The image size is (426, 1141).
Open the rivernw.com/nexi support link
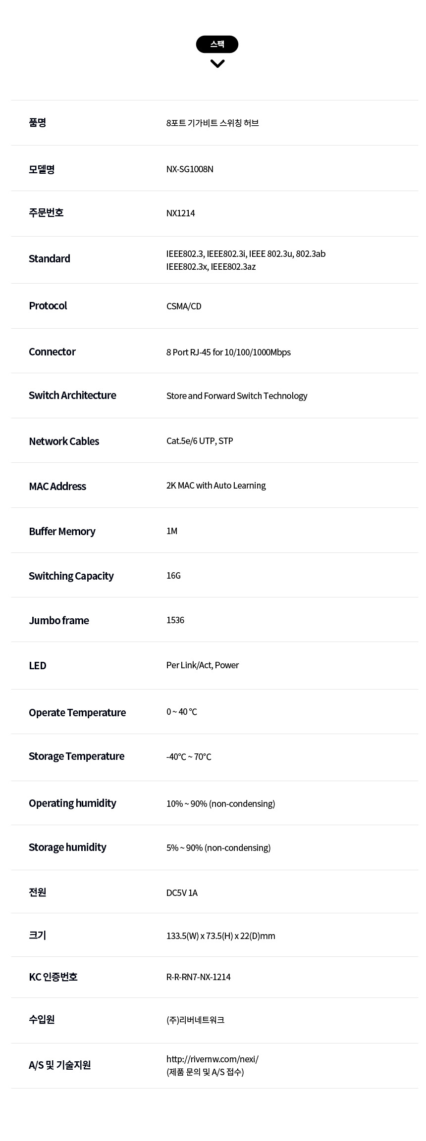click(213, 1059)
